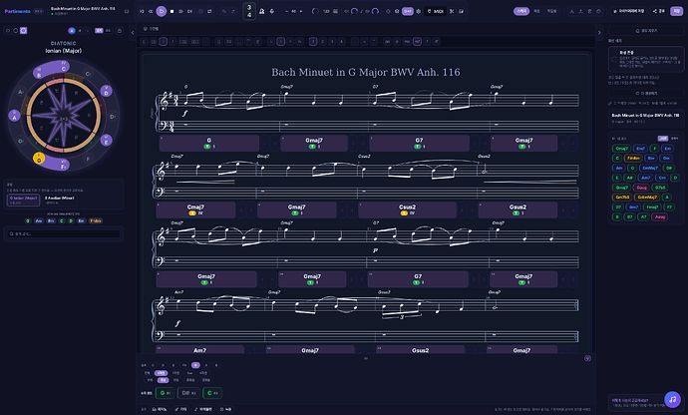Click the scissors-like tool icon beside MIDI

tap(452, 11)
